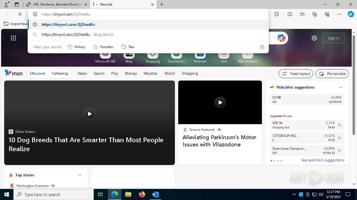Open Alleviating Parkinson's Motor Issues headline
This screenshot has height=200, width=357.
219,141
